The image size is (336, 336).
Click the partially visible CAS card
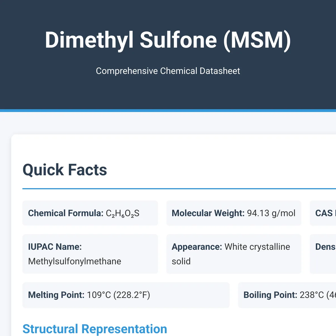(x=323, y=213)
